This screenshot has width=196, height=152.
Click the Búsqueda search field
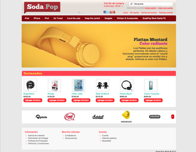tap(153, 4)
